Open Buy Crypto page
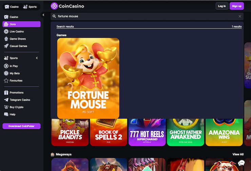 pyautogui.click(x=21, y=107)
